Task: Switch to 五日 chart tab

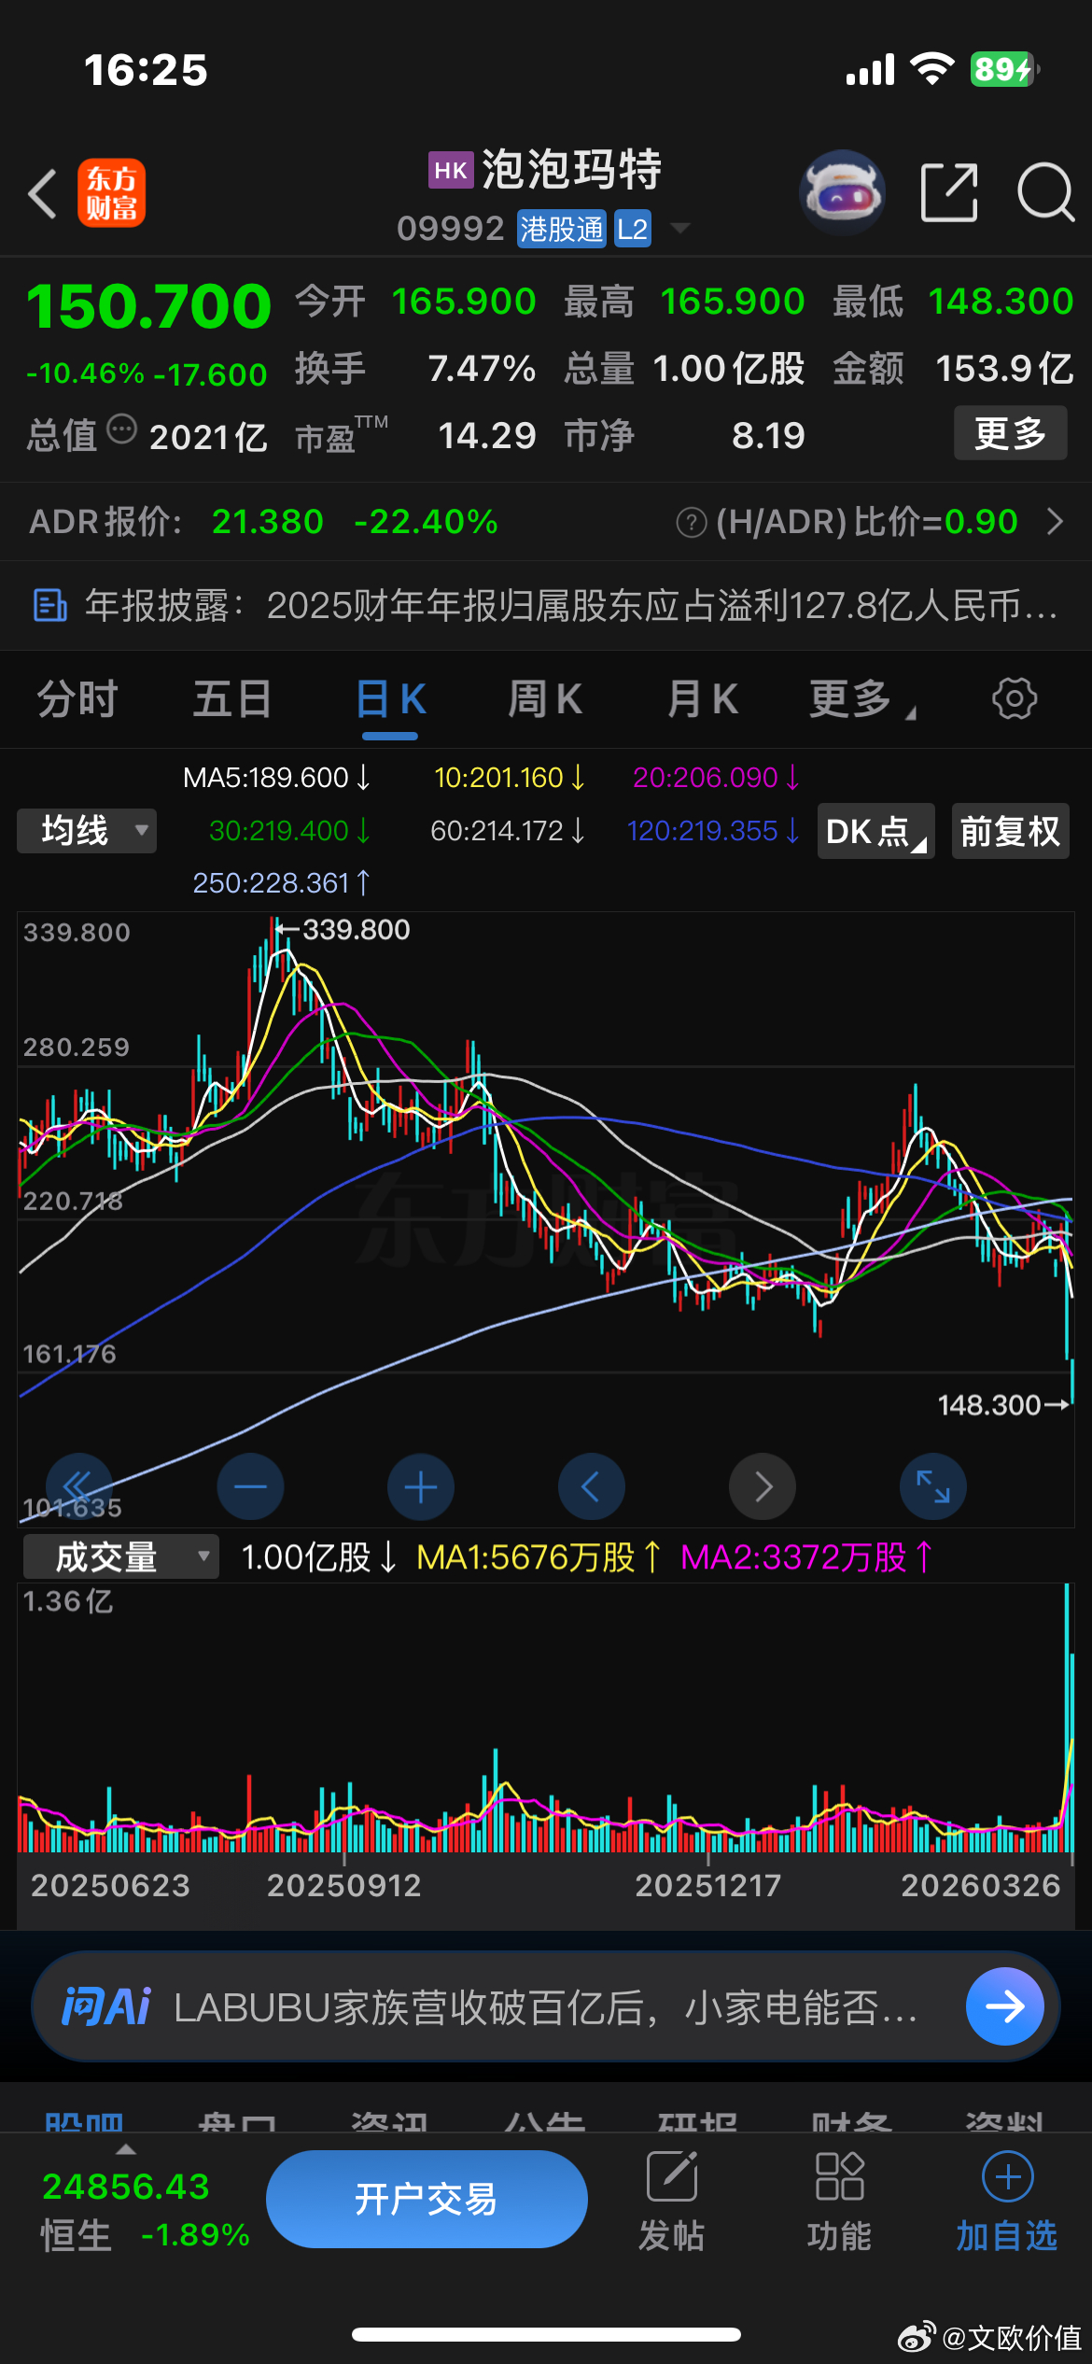Action: [x=232, y=699]
